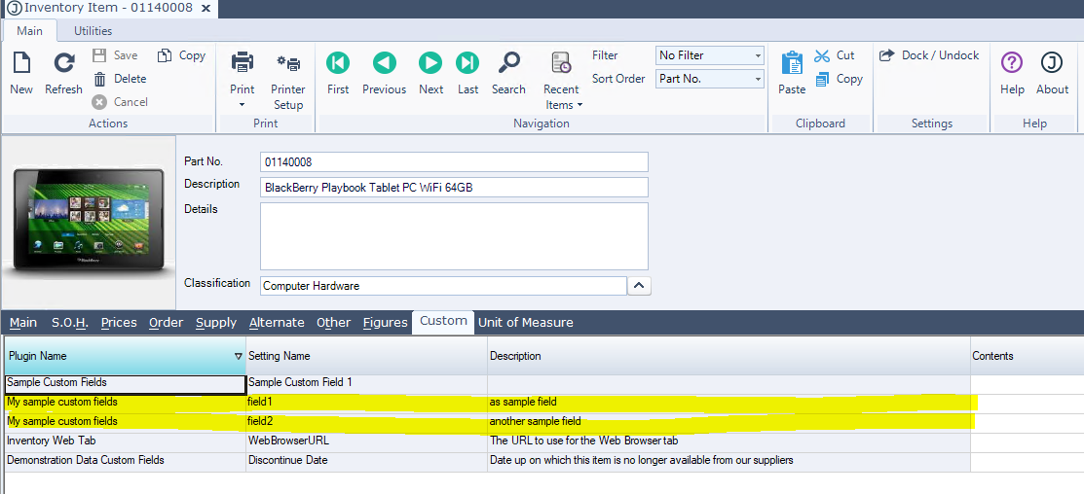Viewport: 1084px width, 494px height.
Task: Click the Dock / Undock button
Action: click(x=929, y=55)
